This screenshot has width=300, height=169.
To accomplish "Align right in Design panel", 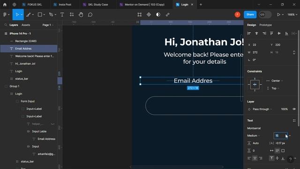I will pyautogui.click(x=264, y=33).
